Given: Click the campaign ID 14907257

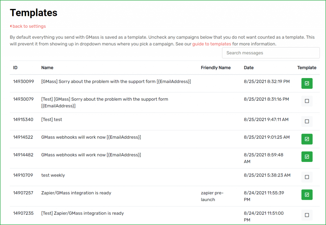Looking at the screenshot, I should pos(23,193).
